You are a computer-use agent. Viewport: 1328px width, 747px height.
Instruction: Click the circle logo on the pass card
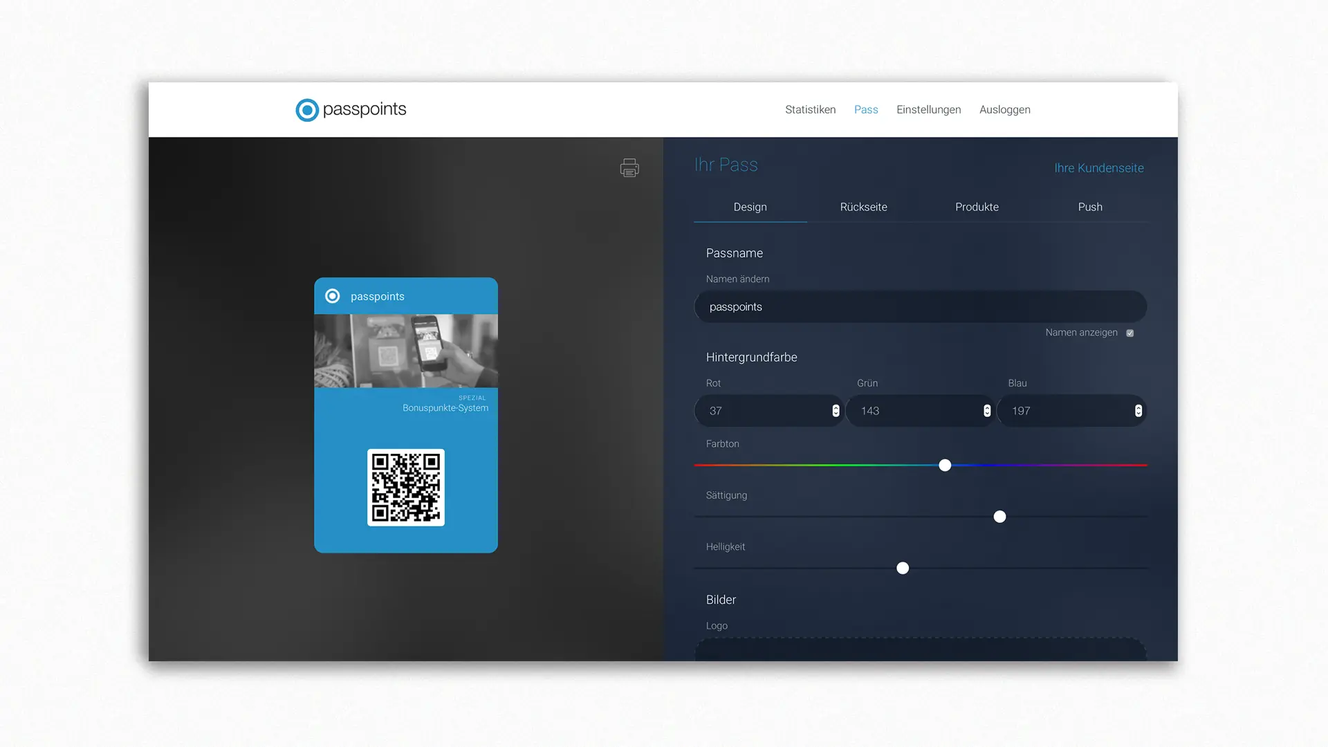[x=333, y=296]
